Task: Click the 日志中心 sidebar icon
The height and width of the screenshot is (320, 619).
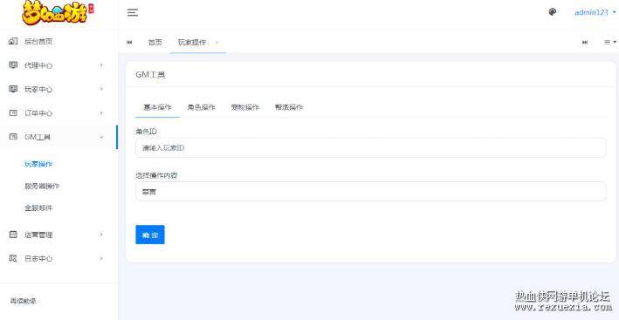Action: 13,258
